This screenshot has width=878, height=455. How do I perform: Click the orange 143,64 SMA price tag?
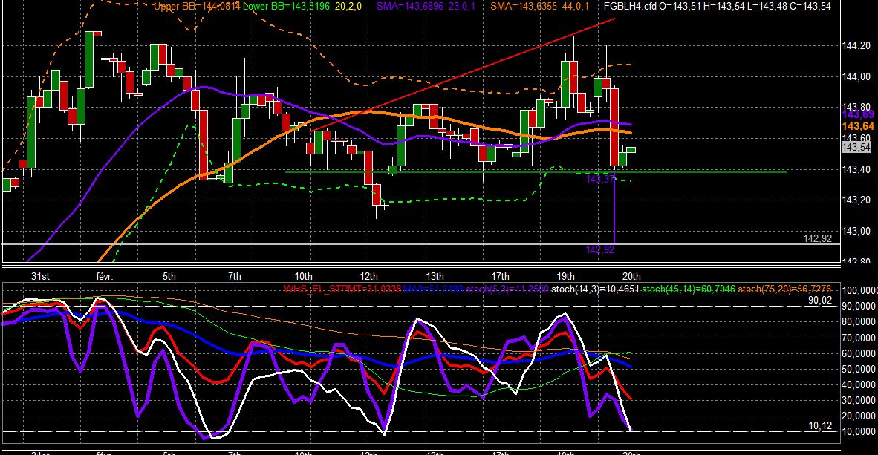click(x=858, y=126)
